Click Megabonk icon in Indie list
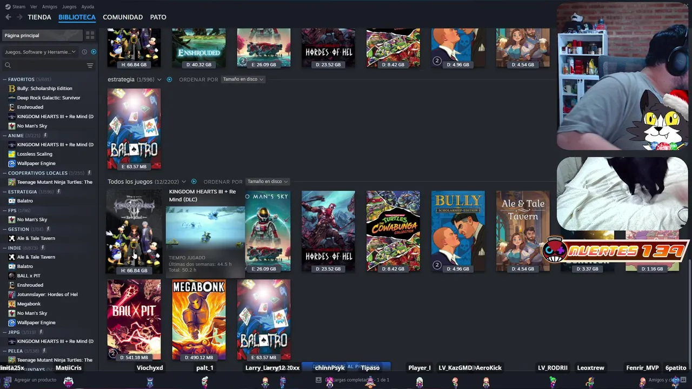Image resolution: width=692 pixels, height=389 pixels. pyautogui.click(x=12, y=304)
